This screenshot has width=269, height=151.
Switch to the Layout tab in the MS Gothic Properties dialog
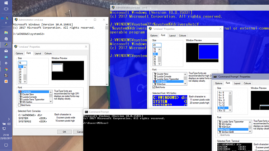pos(172,36)
